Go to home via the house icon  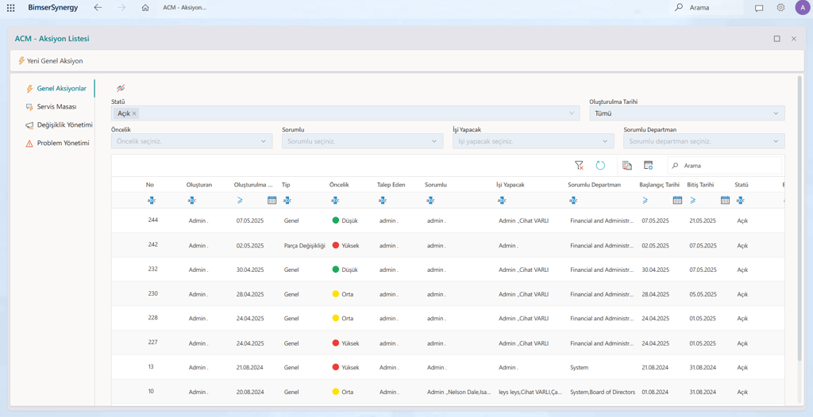point(145,8)
